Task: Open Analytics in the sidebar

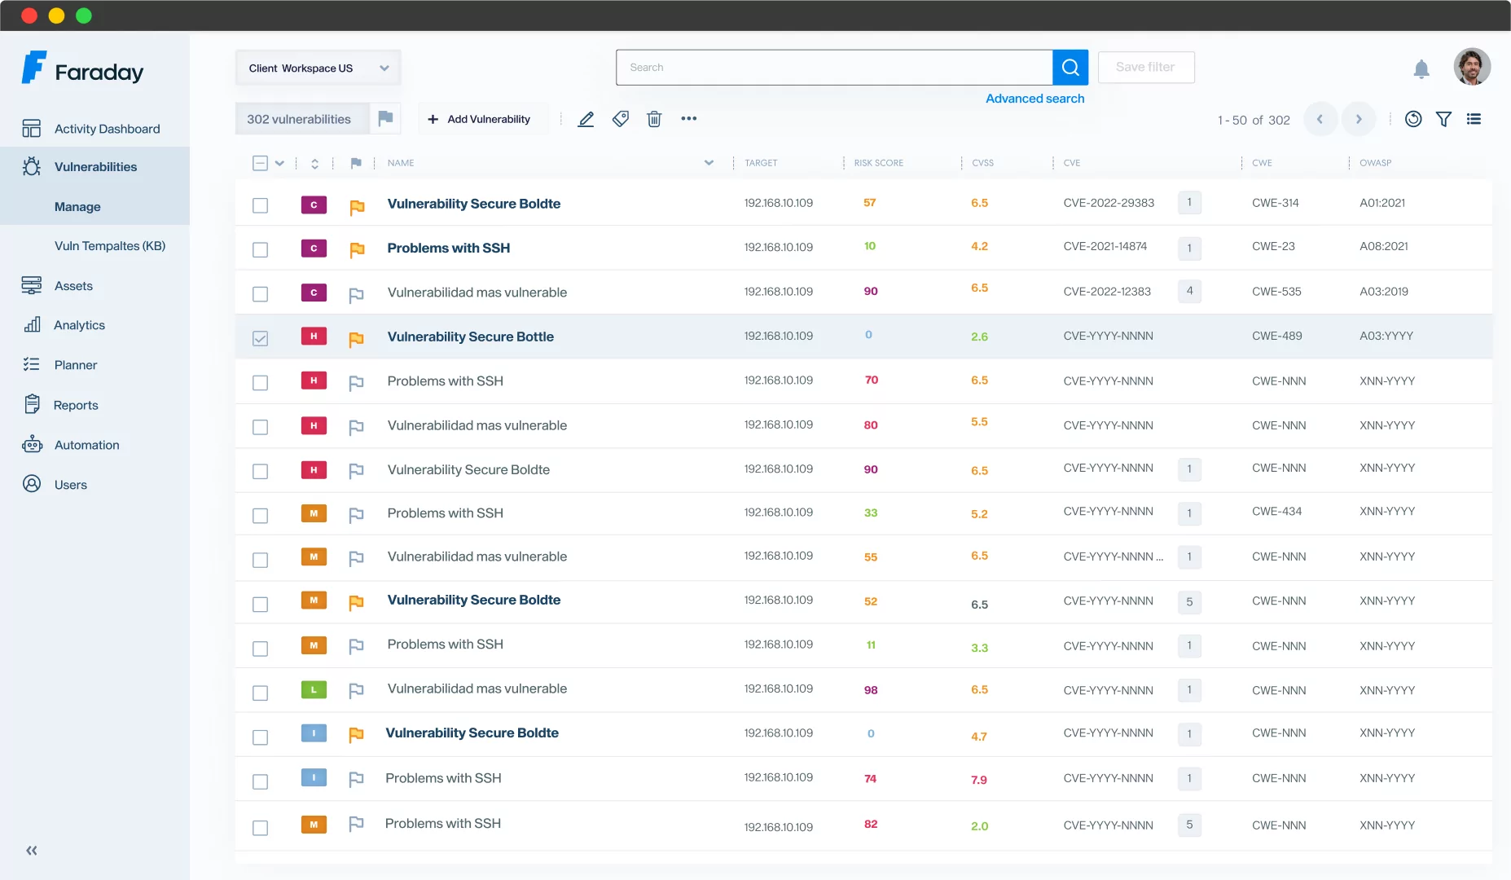Action: [x=79, y=325]
